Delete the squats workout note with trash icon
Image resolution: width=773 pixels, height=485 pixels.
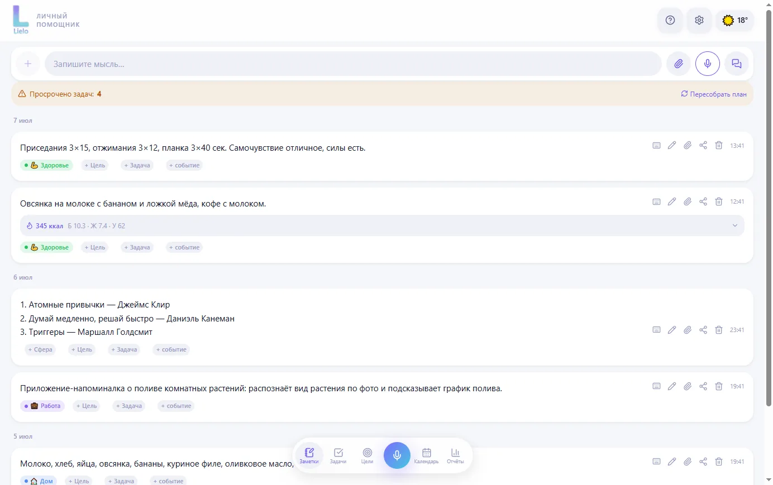(719, 146)
